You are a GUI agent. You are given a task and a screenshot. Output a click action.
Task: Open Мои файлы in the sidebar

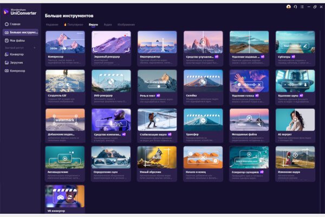click(15, 41)
